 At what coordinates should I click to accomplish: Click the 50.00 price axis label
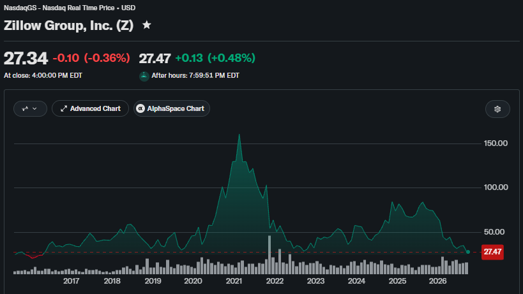point(494,232)
